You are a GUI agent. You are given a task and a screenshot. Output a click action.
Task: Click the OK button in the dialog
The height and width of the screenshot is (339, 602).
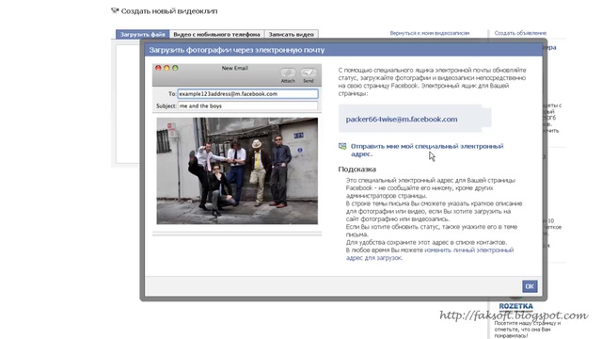pyautogui.click(x=530, y=286)
